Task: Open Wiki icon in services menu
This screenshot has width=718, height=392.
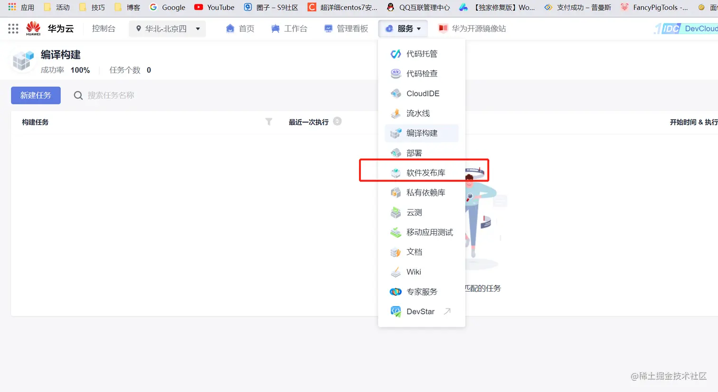Action: coord(396,272)
